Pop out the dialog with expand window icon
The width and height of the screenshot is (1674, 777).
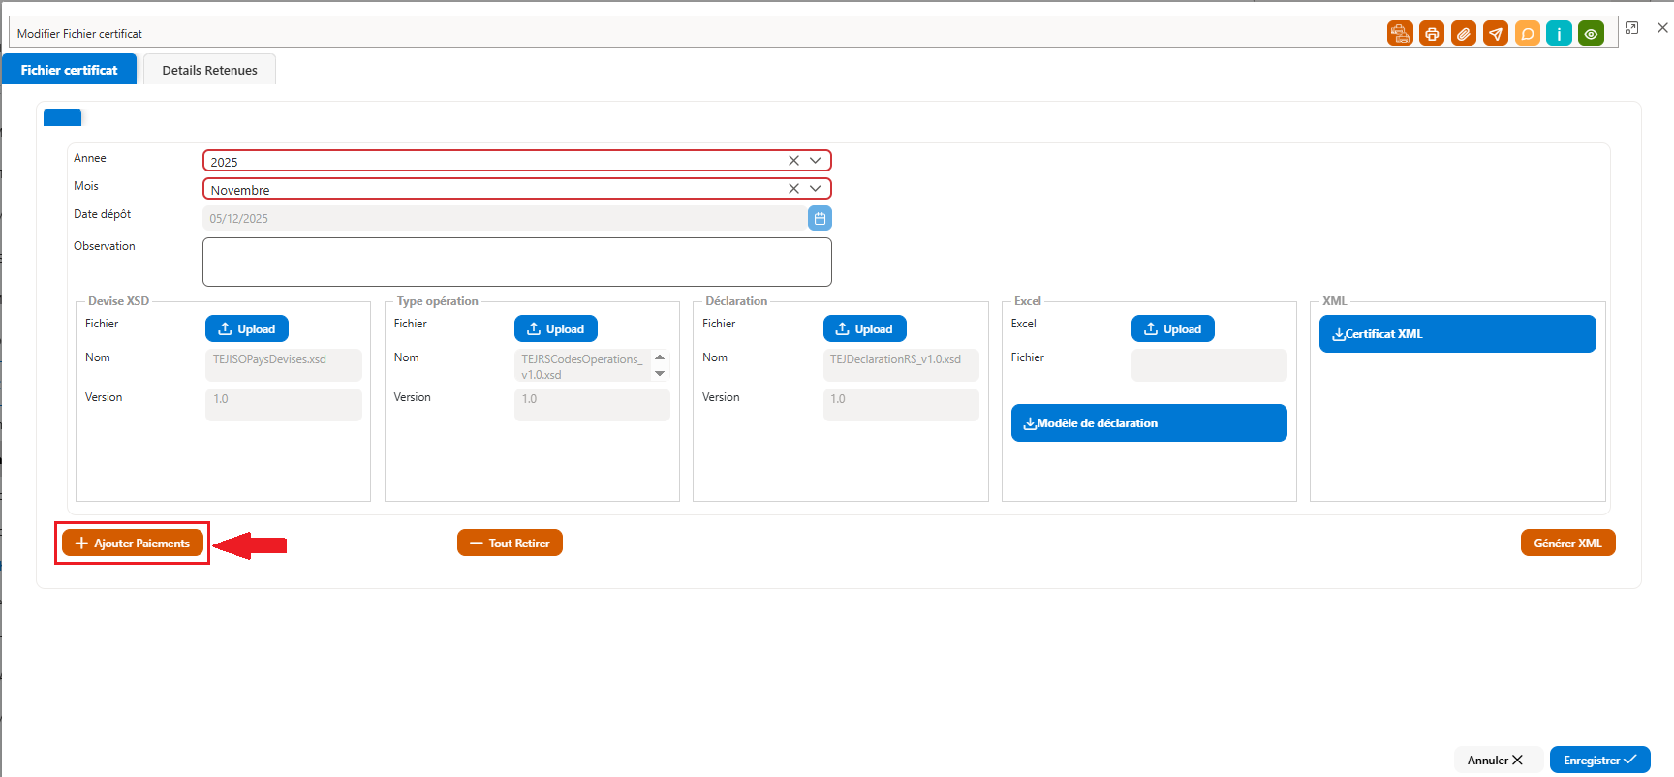coord(1632,28)
